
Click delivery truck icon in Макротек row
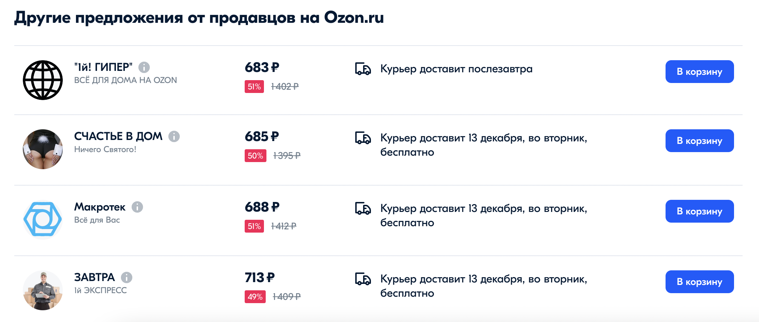tap(363, 208)
